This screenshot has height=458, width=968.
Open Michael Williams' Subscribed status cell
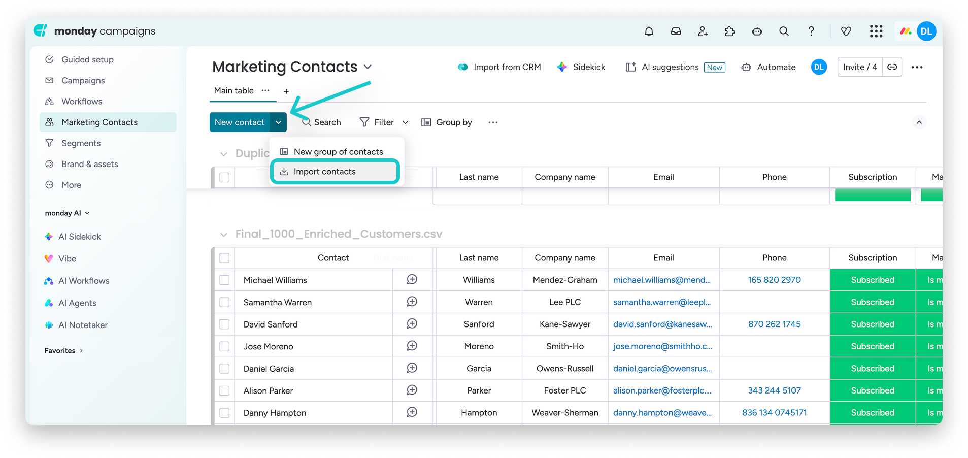coord(873,280)
